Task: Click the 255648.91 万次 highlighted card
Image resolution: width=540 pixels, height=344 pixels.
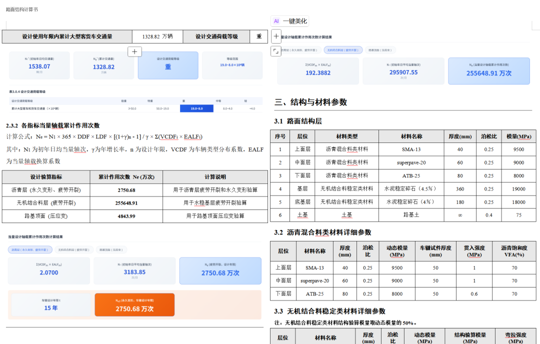Action: (x=488, y=71)
